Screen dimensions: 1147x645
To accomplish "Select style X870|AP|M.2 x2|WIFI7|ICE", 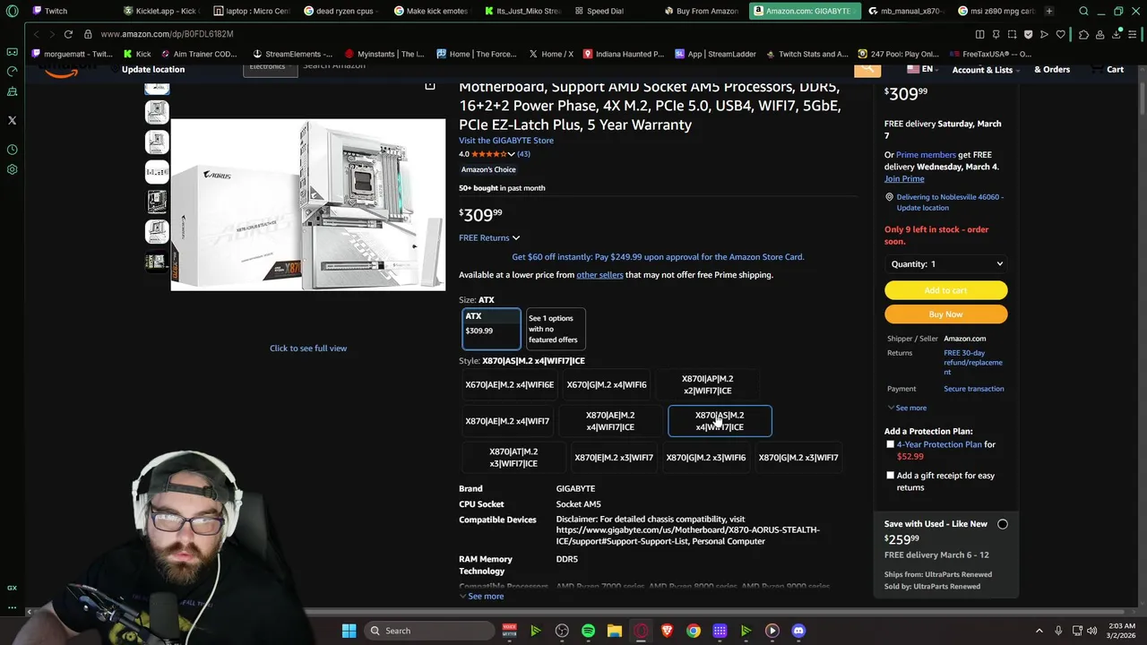I will [707, 384].
